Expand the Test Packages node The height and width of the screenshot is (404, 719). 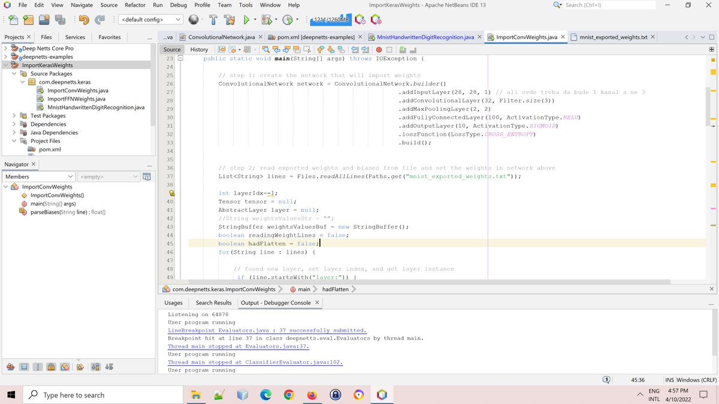(14, 116)
